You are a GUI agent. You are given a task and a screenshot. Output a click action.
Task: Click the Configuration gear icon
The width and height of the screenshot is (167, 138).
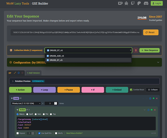click(11, 62)
